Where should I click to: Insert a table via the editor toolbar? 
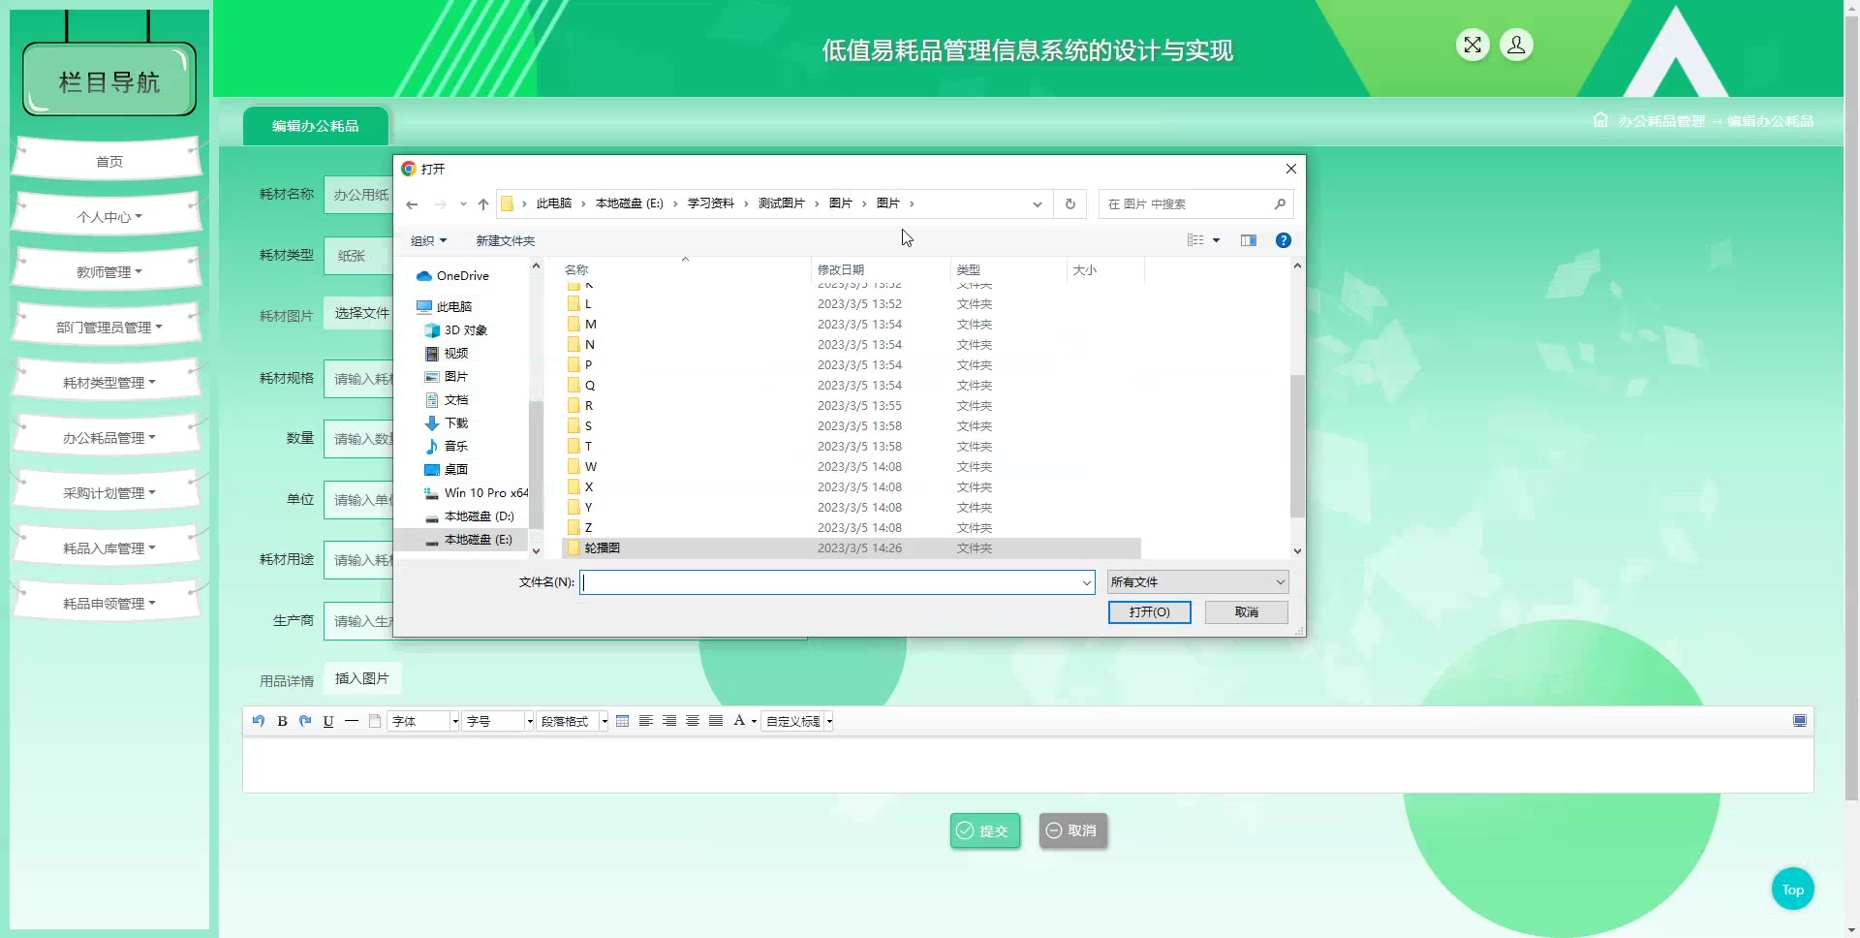tap(622, 721)
